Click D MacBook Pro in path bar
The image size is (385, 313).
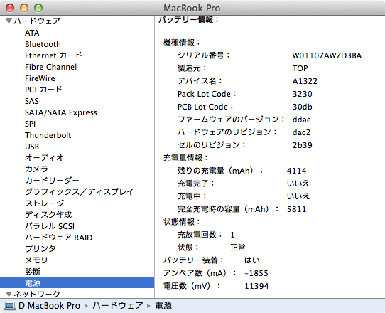coord(49,306)
